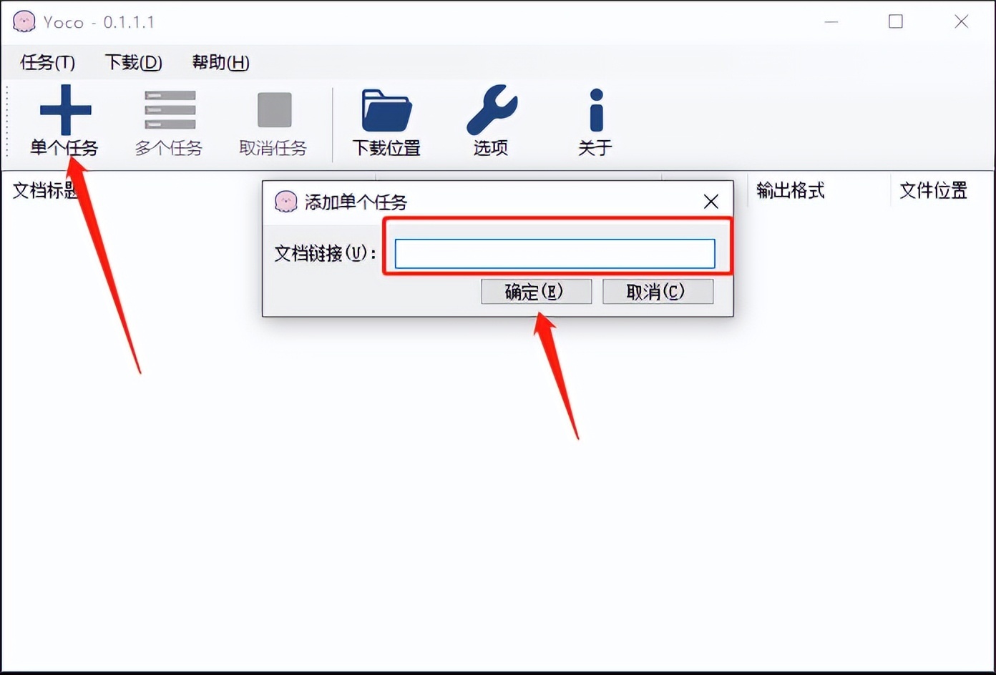This screenshot has width=996, height=675.
Task: Close the 添加单个任务 dialog
Action: (711, 202)
